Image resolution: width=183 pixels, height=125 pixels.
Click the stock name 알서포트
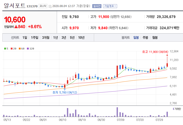click(x=15, y=5)
